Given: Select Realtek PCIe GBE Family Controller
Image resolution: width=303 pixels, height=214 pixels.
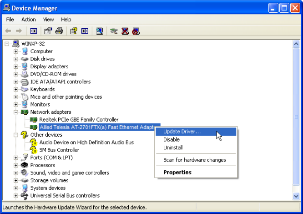Looking at the screenshot, I should pos(78,120).
